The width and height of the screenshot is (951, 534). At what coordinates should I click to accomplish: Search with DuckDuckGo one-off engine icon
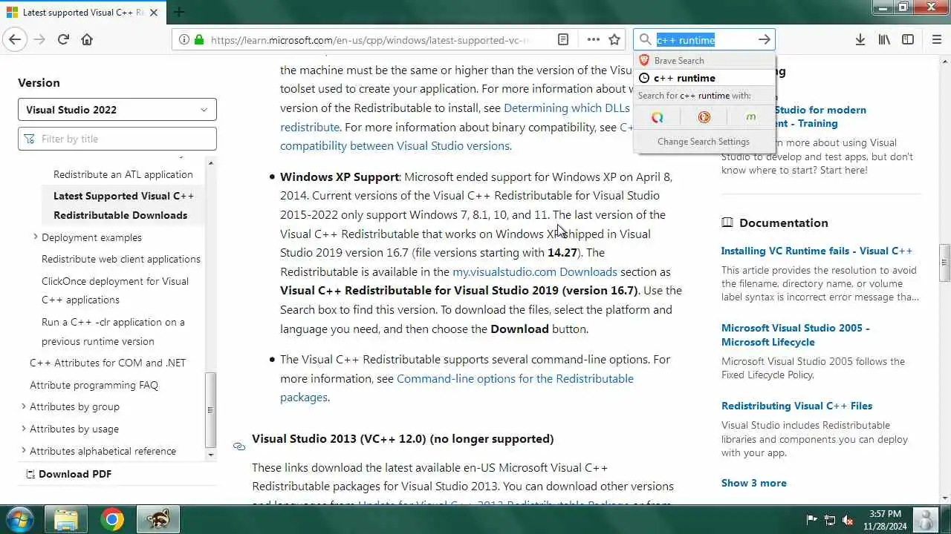pos(704,117)
